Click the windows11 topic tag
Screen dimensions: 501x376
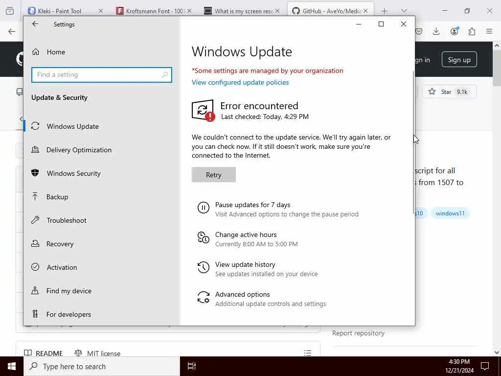pyautogui.click(x=450, y=213)
